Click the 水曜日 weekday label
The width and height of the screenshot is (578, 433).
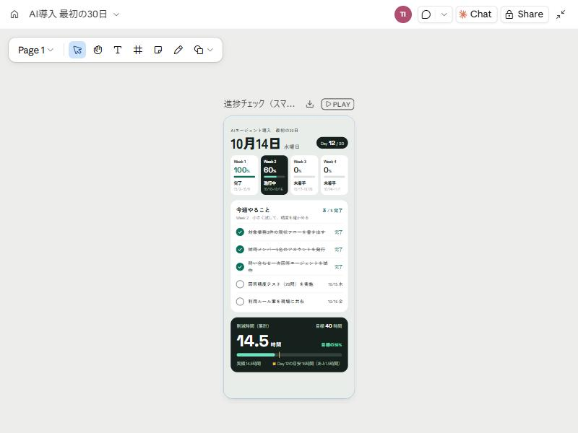coord(292,146)
